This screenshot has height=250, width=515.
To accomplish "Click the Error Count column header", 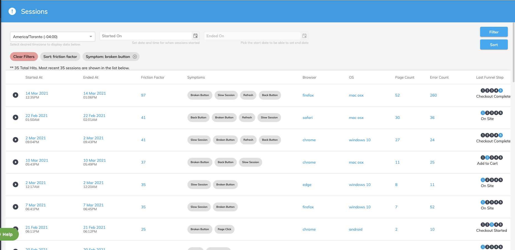I will tap(439, 77).
